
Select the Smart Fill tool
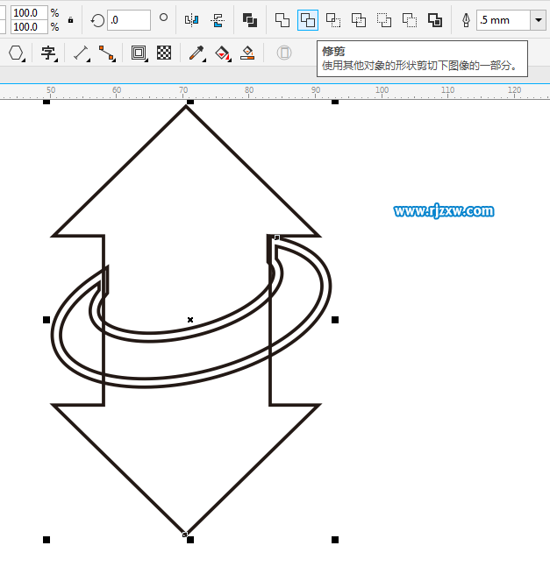click(247, 53)
